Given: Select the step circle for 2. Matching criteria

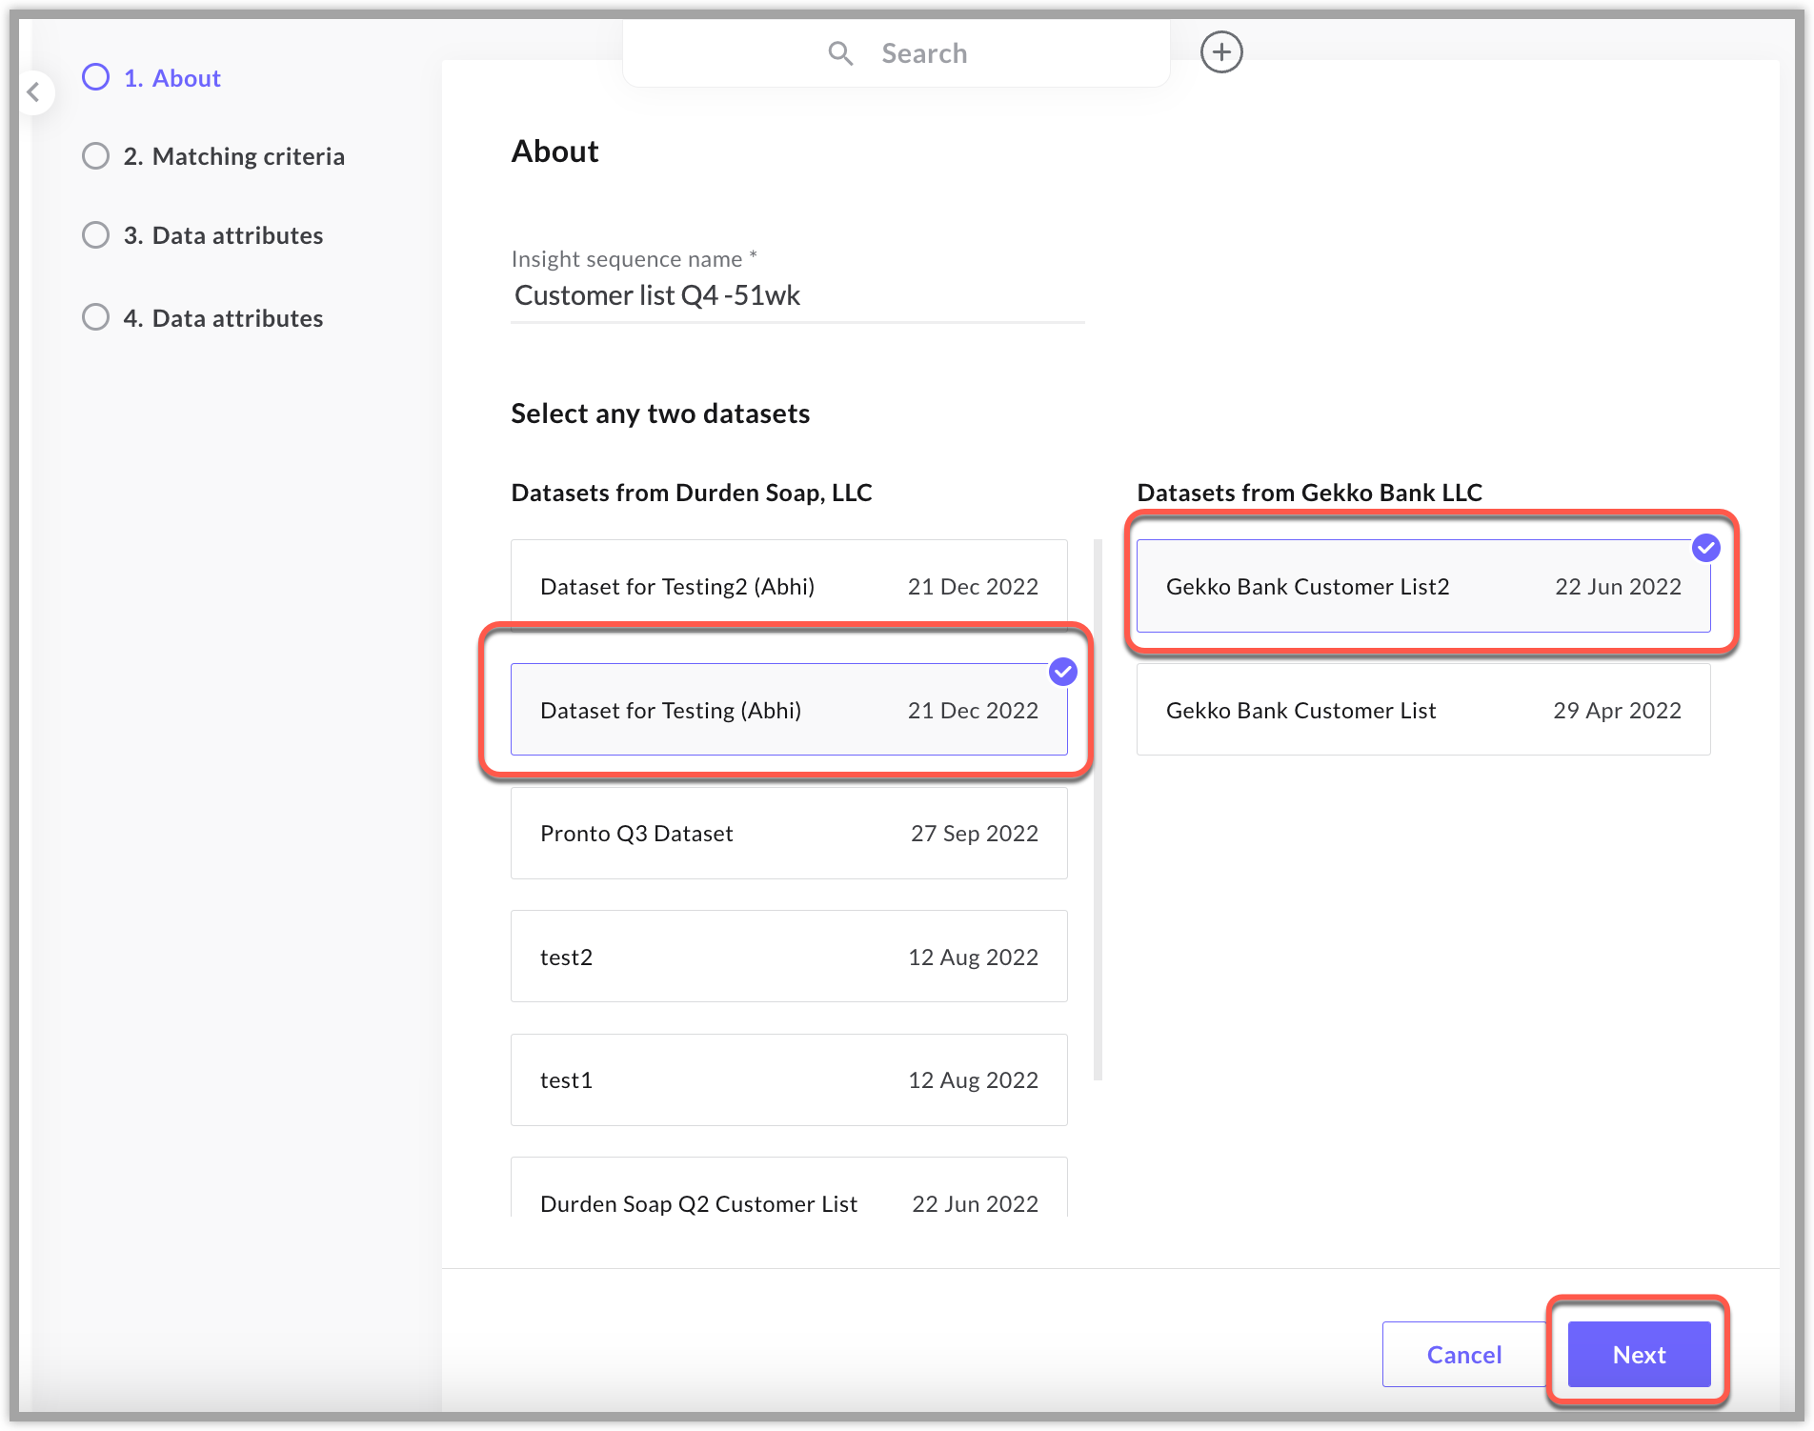Looking at the screenshot, I should point(95,155).
